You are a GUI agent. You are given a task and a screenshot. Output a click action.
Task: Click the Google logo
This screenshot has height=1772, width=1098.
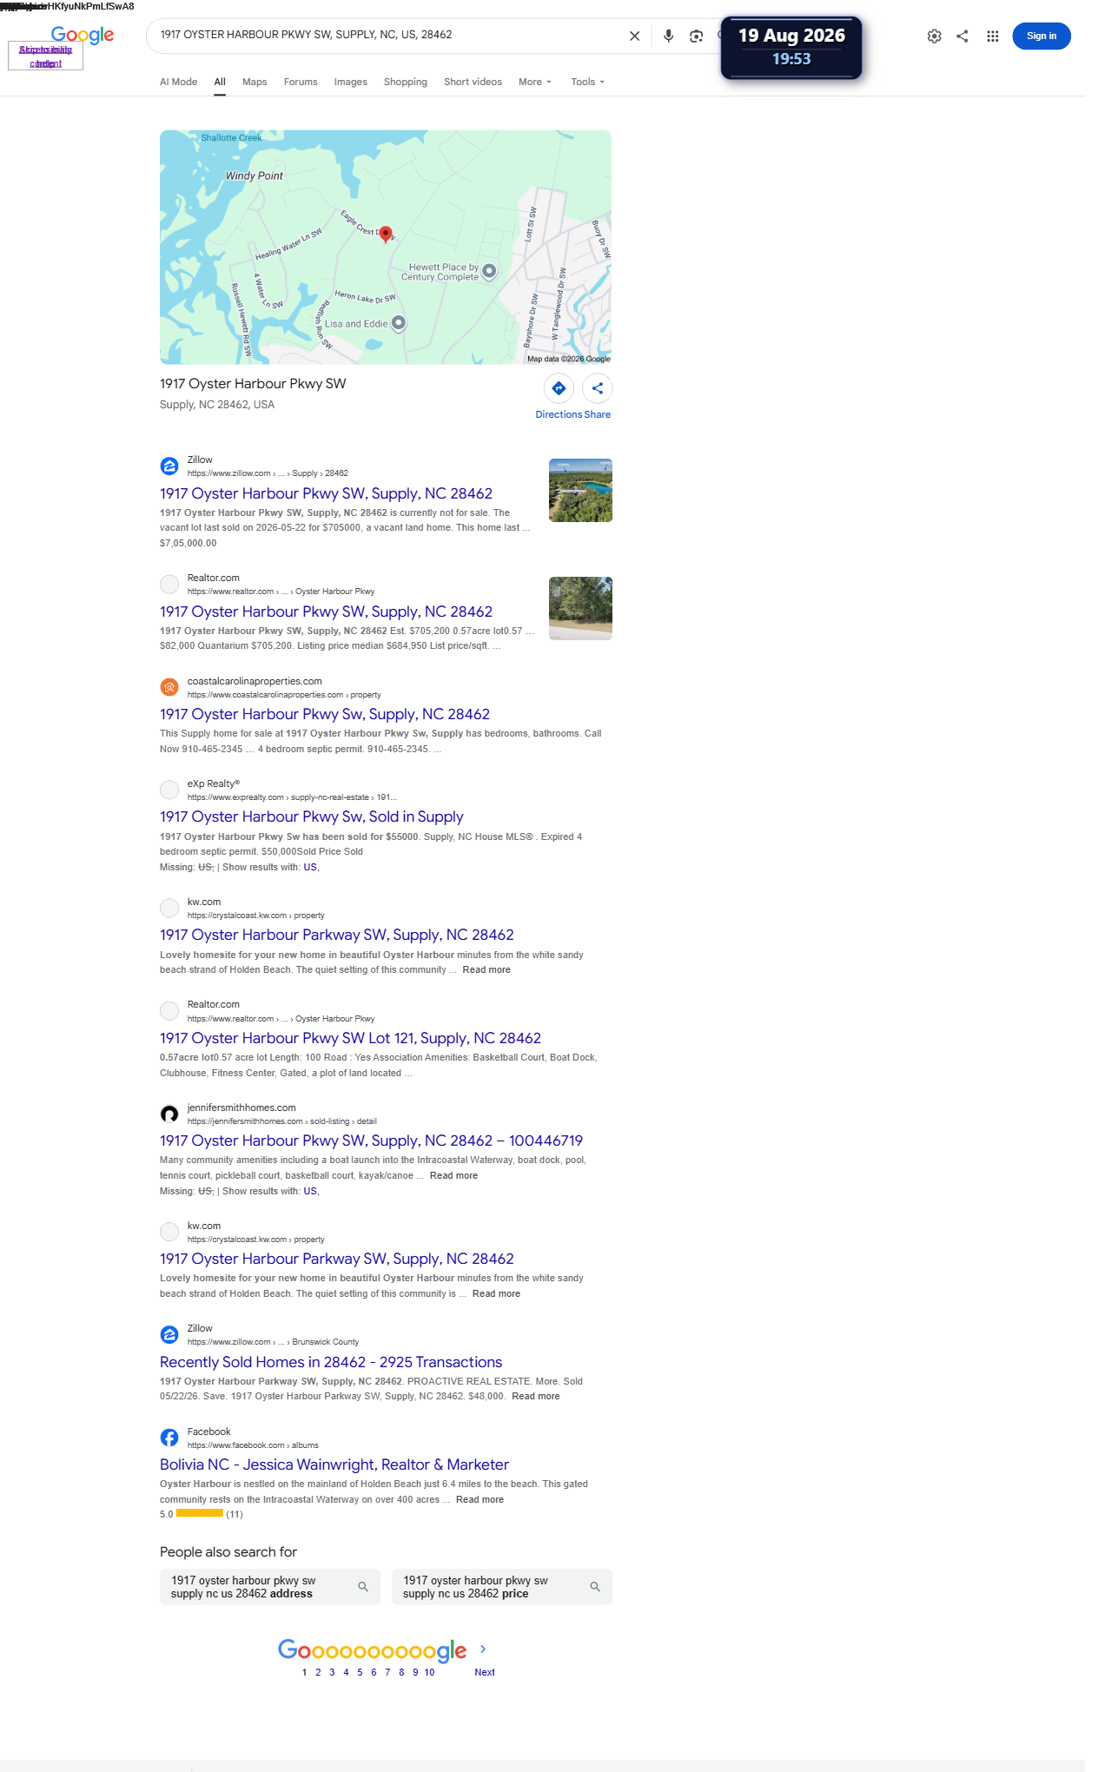click(x=83, y=35)
